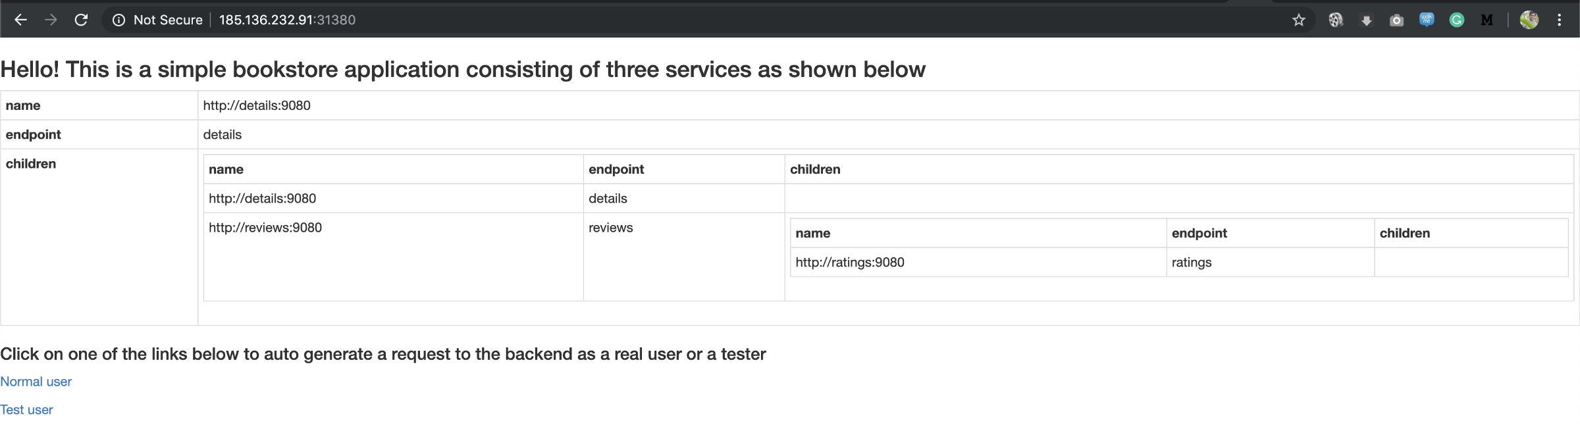The width and height of the screenshot is (1580, 431).
Task: Click the http://reviews:9080 table cell
Action: click(x=265, y=228)
